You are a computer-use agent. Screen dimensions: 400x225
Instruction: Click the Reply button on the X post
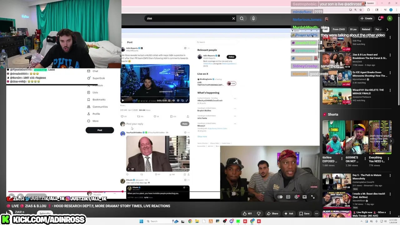pyautogui.click(x=185, y=124)
